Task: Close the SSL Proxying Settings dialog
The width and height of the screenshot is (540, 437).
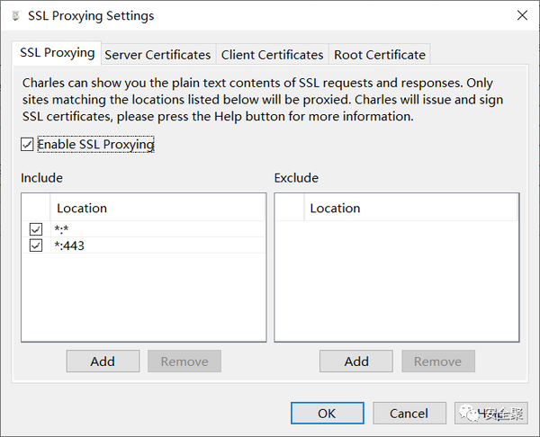Action: (x=522, y=15)
